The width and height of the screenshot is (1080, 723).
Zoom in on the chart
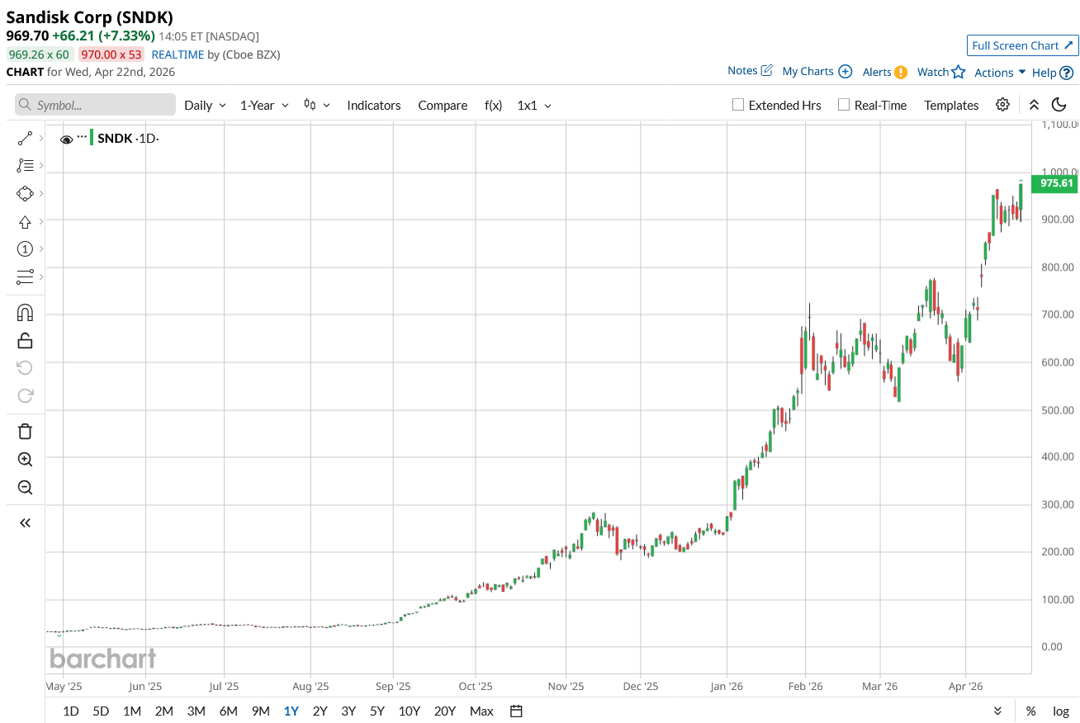[25, 460]
